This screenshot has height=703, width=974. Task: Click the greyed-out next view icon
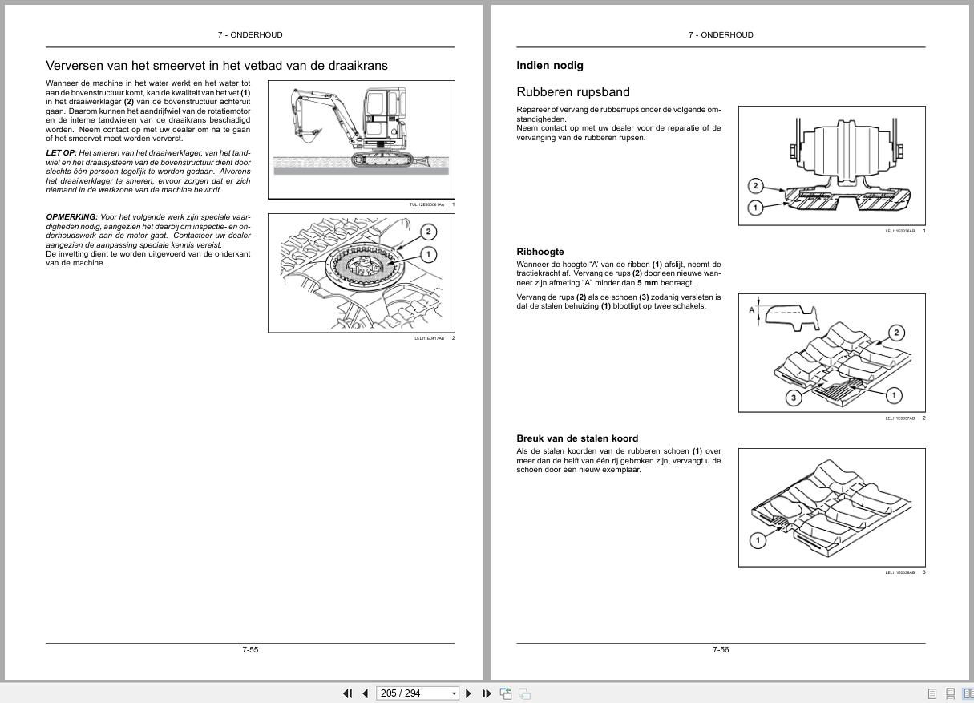tap(524, 693)
